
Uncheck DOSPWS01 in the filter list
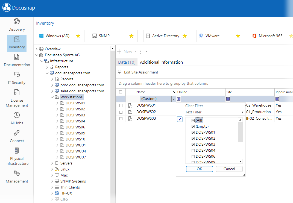pyautogui.click(x=193, y=133)
